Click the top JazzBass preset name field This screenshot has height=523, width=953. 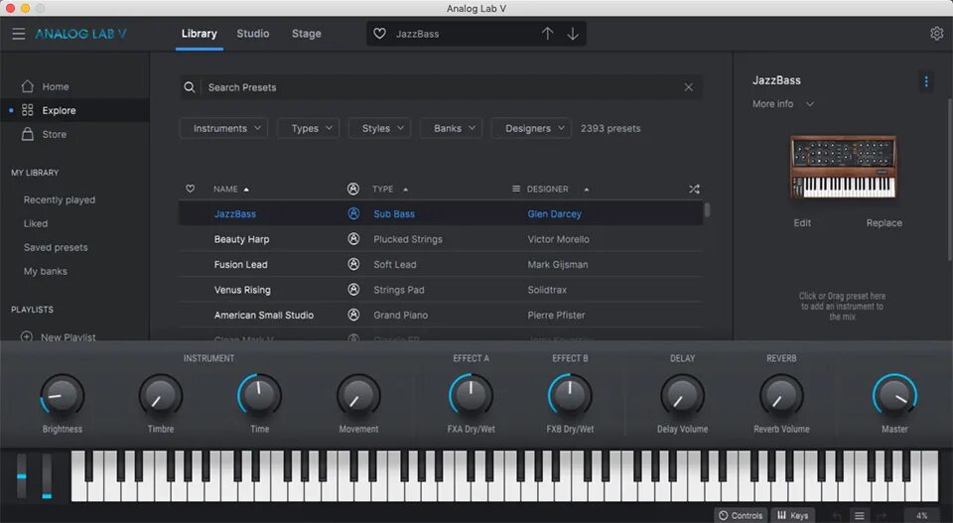417,34
